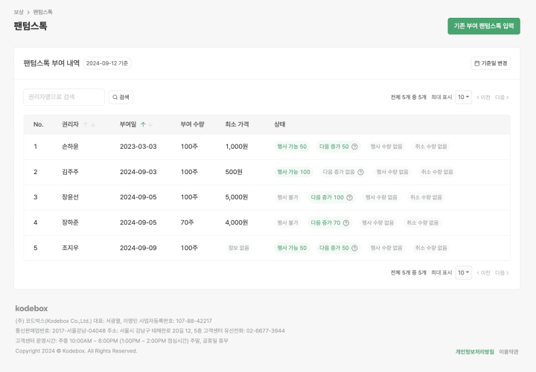Viewport: 536px width, 372px height.
Task: Click the top 이전 pagination button
Action: (483, 97)
